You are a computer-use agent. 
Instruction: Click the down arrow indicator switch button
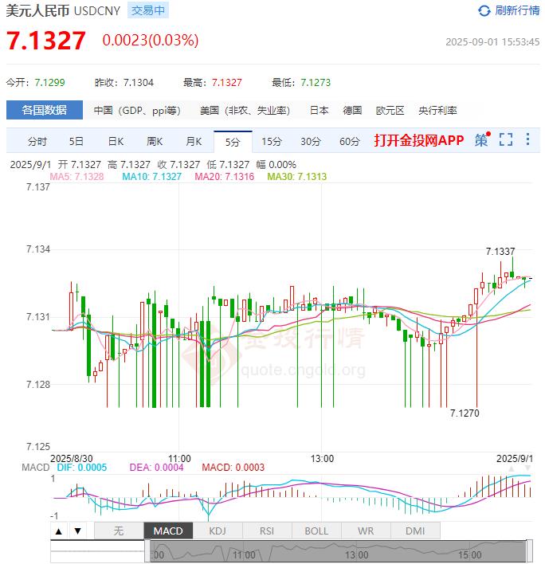[77, 531]
